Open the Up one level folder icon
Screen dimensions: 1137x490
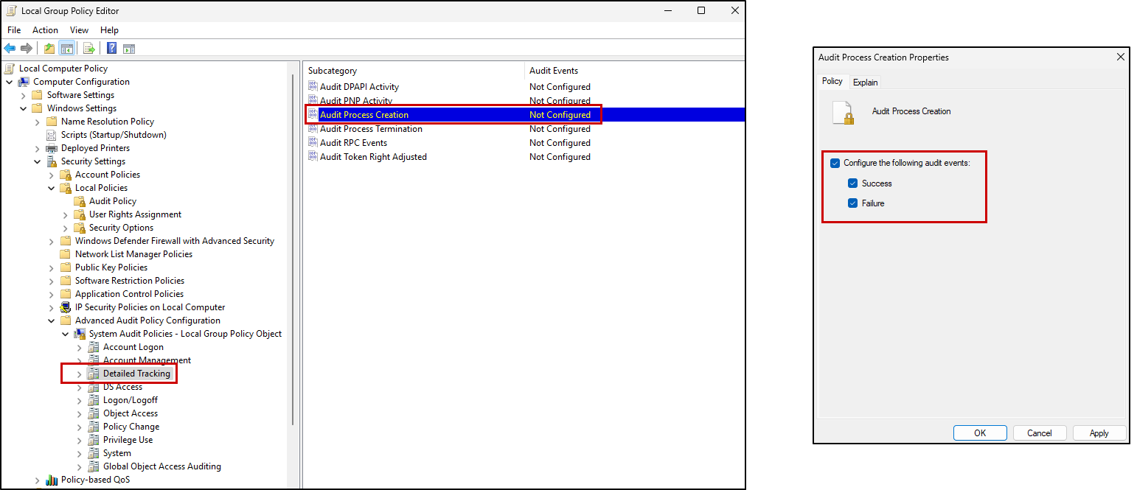49,48
